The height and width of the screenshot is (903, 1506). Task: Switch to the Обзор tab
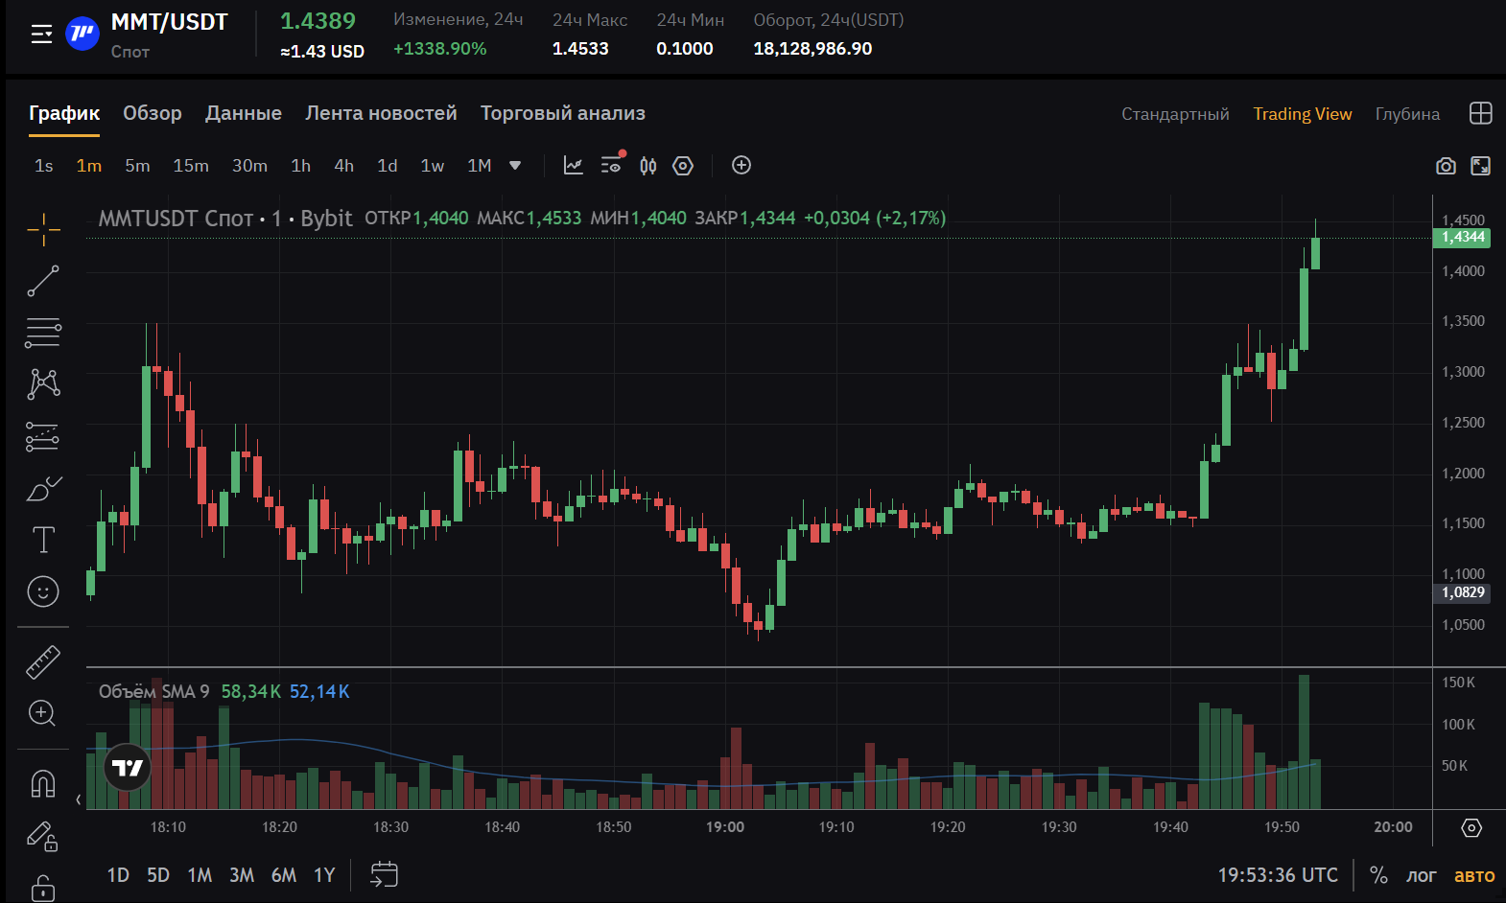point(153,113)
